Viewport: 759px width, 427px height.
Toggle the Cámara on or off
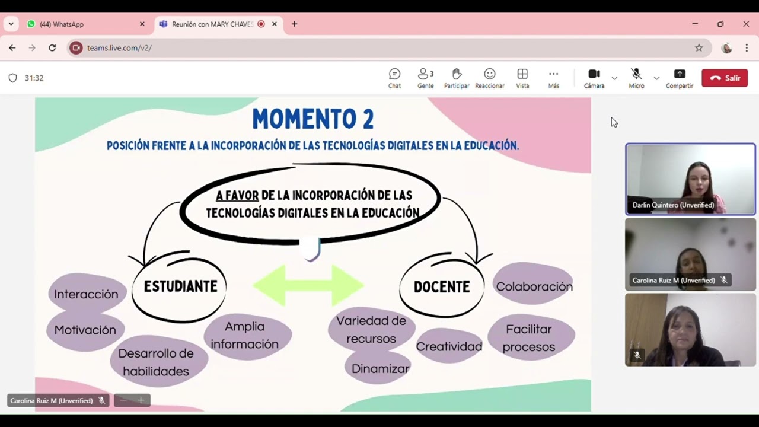(594, 78)
